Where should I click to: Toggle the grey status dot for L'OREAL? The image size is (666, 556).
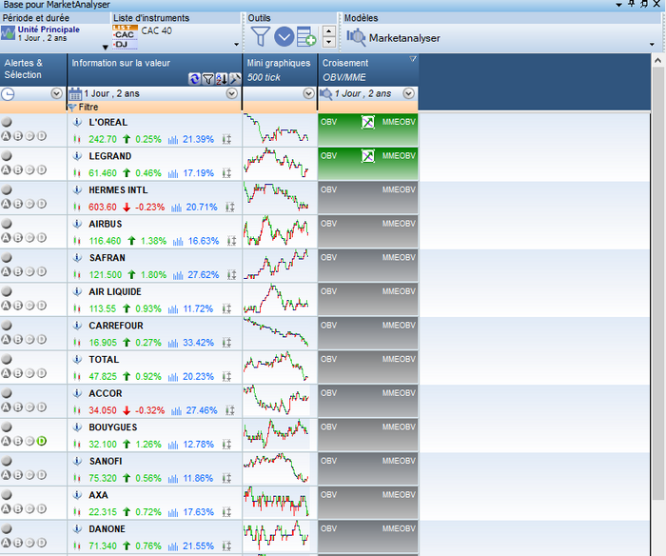(7, 122)
